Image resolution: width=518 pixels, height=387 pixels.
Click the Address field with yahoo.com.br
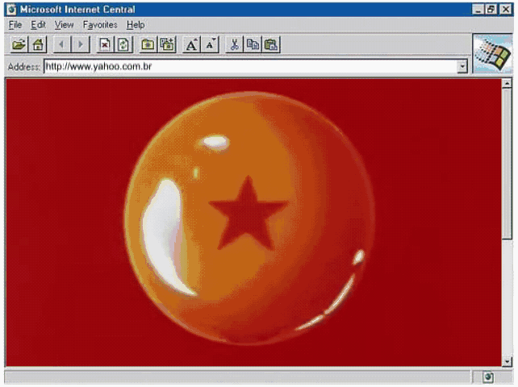coord(251,66)
